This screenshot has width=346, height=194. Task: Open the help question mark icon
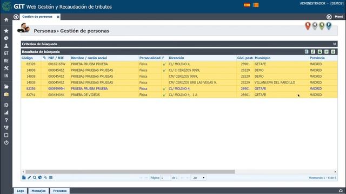(6, 120)
